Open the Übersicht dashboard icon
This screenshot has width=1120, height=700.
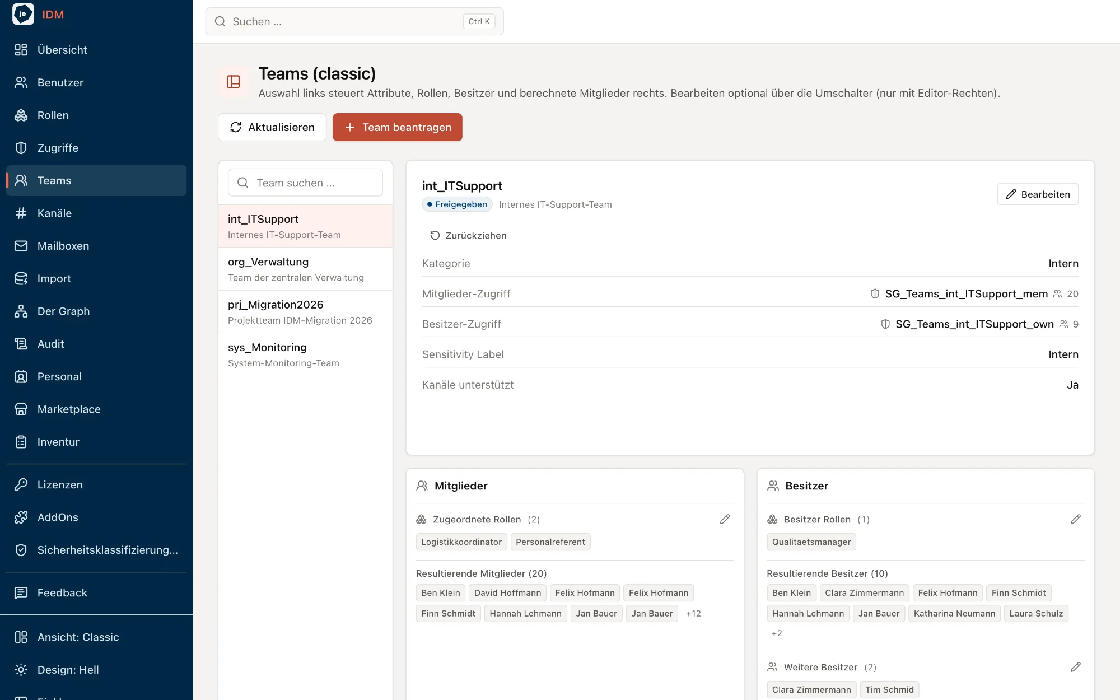(21, 50)
